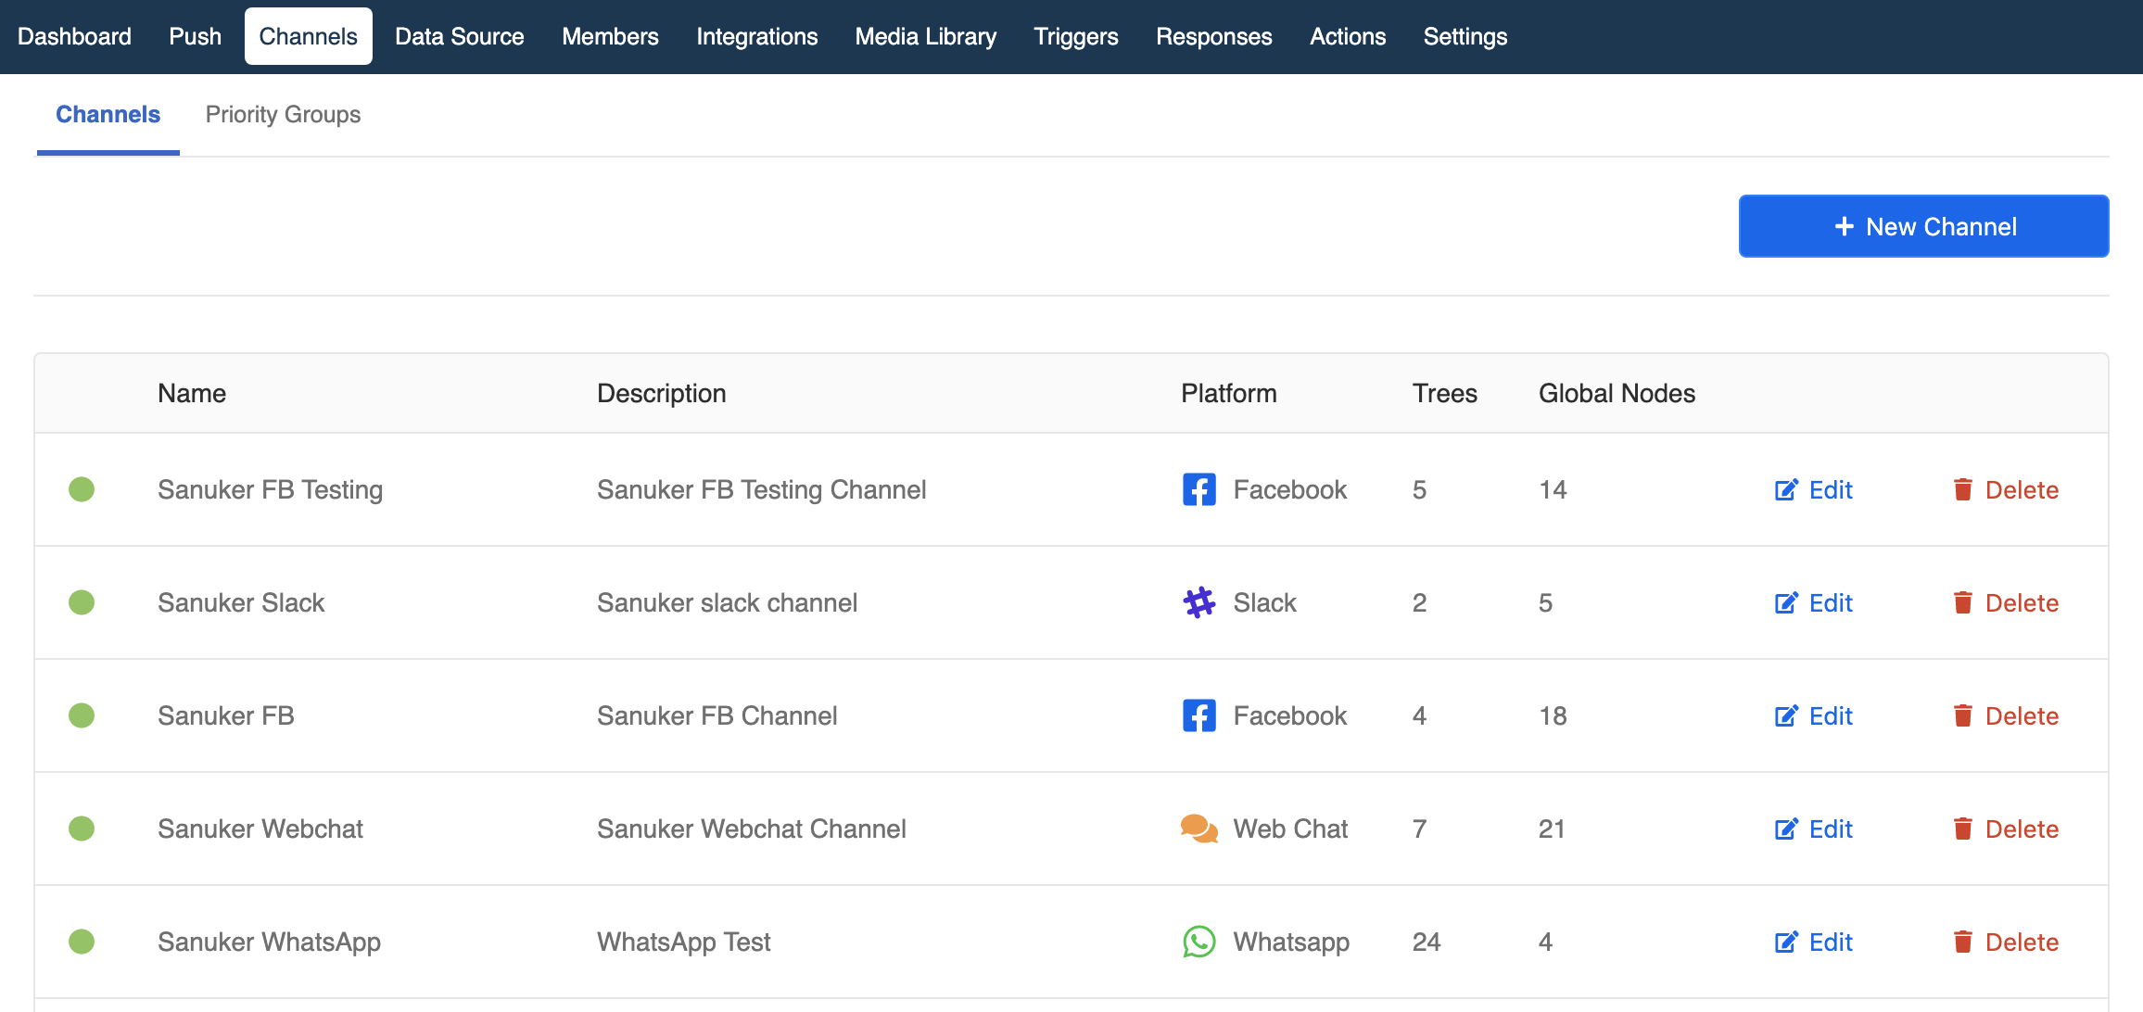The height and width of the screenshot is (1012, 2143).
Task: Click green status dot for Sanuker Webchat
Action: [82, 829]
